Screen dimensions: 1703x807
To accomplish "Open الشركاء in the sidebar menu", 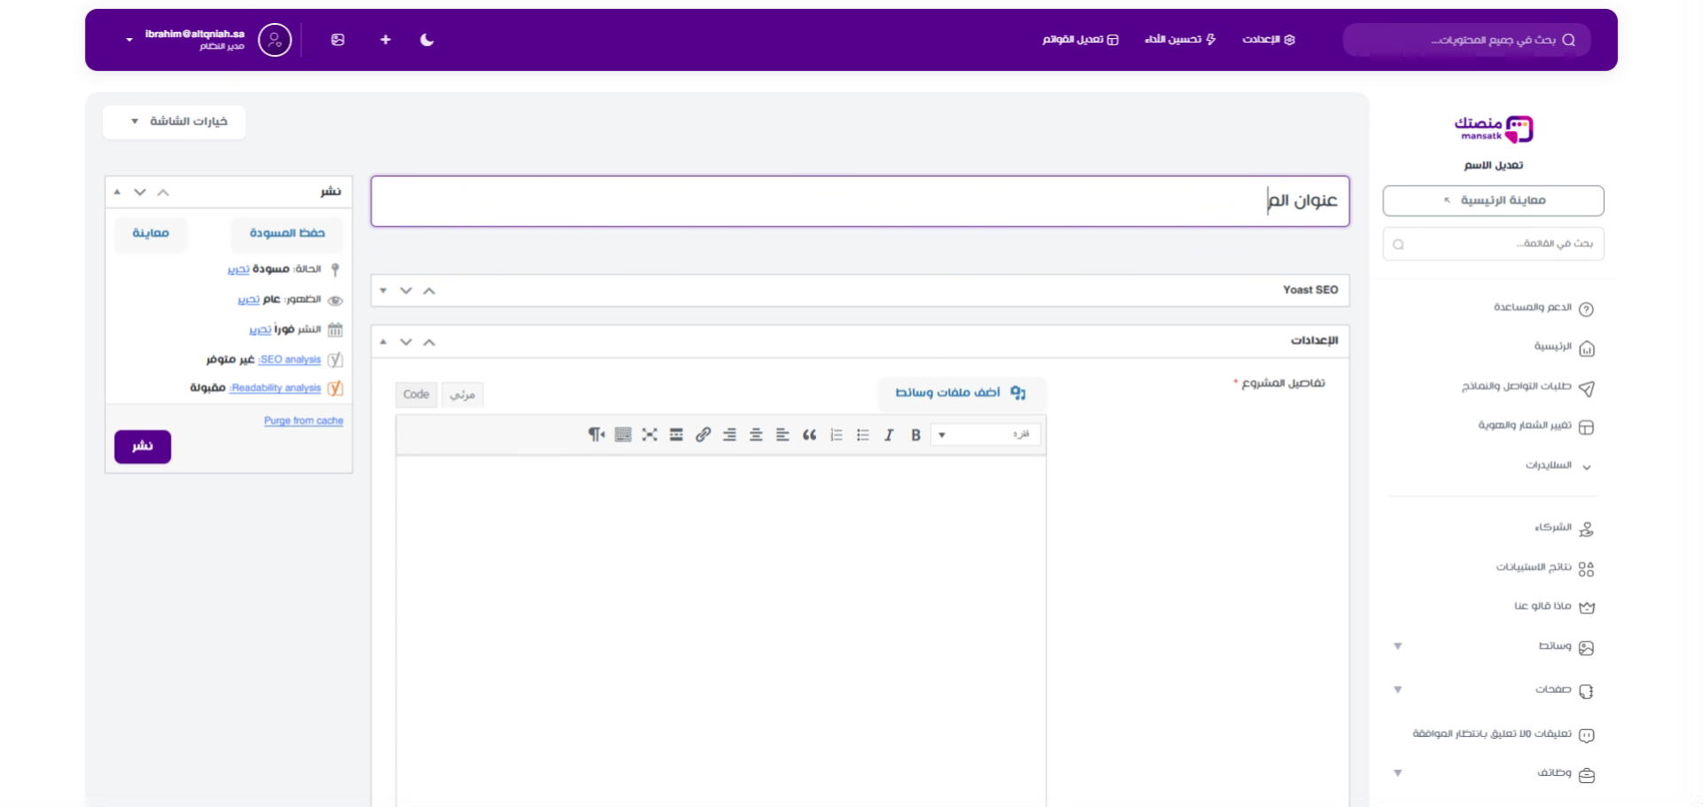I will pos(1553,529).
